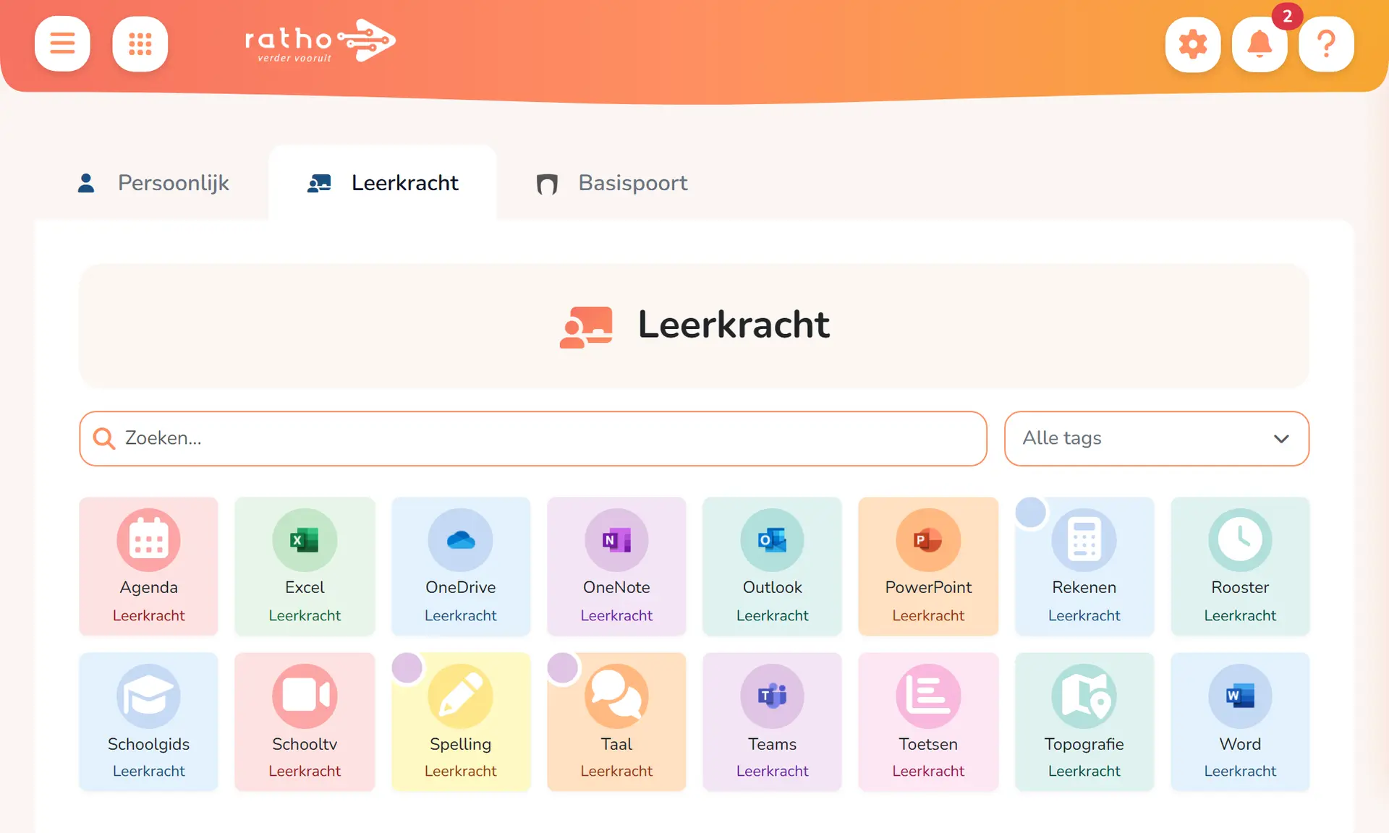
Task: Click the PowerPoint tile label
Action: pos(928,587)
